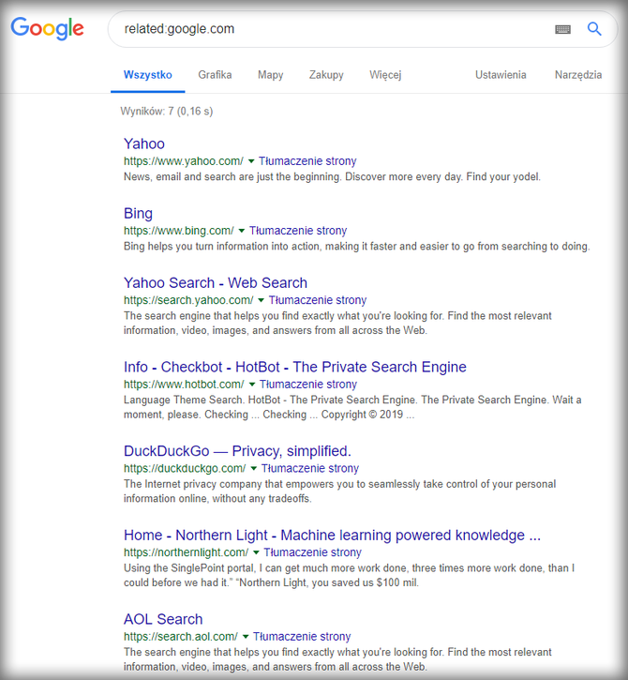Click the Bing snippet about searching to doing
This screenshot has width=628, height=680.
(357, 247)
